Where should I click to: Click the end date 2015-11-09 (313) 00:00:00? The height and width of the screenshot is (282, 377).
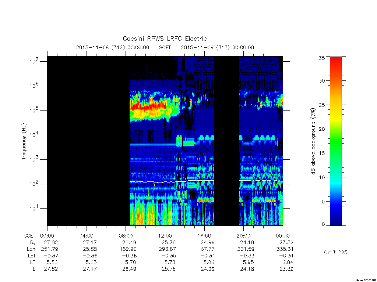coord(217,47)
